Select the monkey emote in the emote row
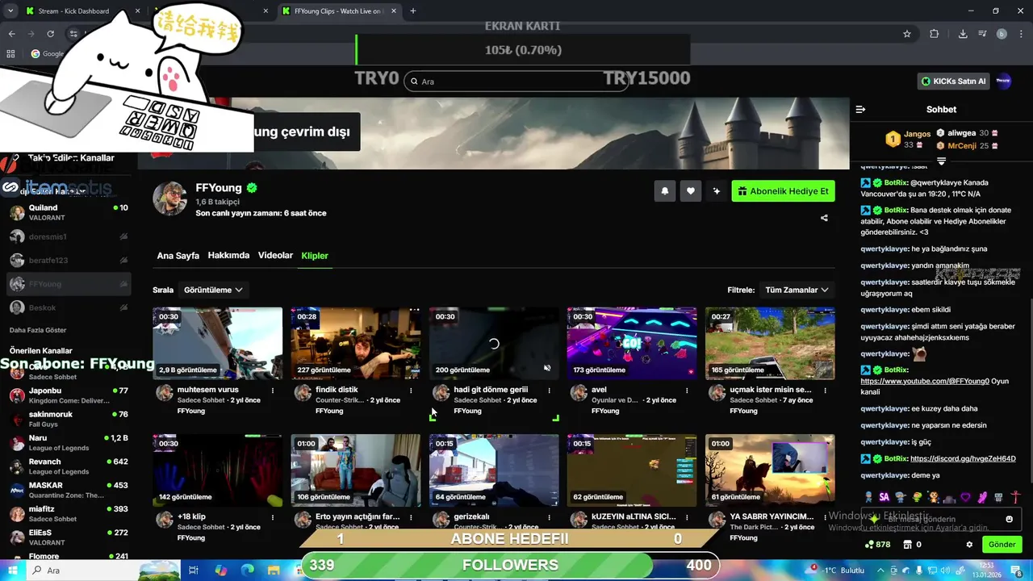The width and height of the screenshot is (1033, 581). point(933,497)
